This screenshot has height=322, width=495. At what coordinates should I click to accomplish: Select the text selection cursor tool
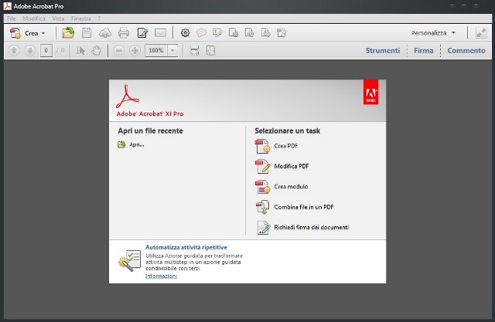pos(80,50)
